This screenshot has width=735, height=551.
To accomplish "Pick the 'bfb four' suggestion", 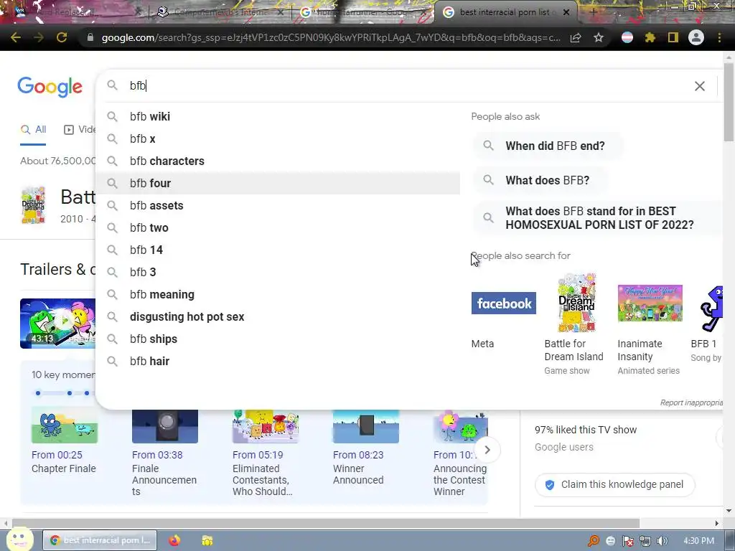I will coord(278,183).
